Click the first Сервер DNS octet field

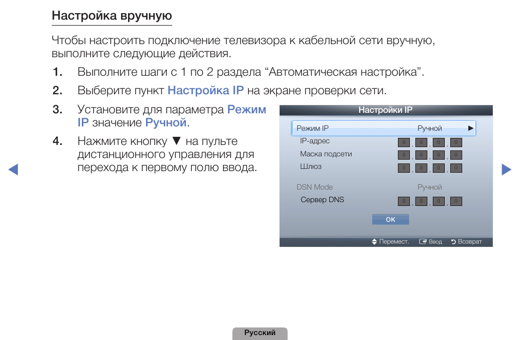(403, 201)
